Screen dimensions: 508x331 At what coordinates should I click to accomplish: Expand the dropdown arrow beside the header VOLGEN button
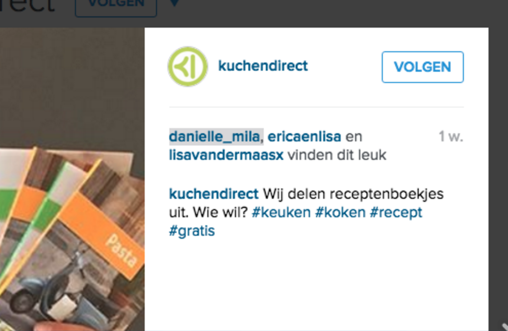click(174, 3)
